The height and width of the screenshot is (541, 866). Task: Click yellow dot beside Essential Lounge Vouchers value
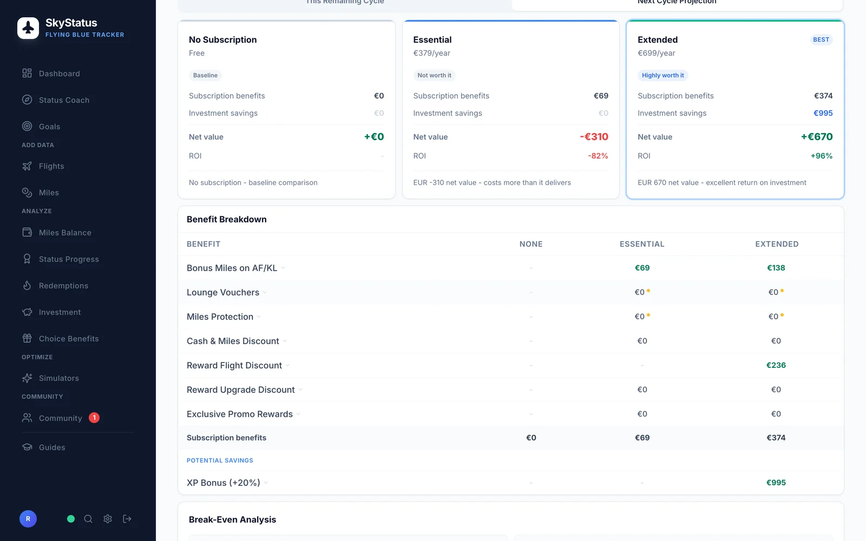648,291
